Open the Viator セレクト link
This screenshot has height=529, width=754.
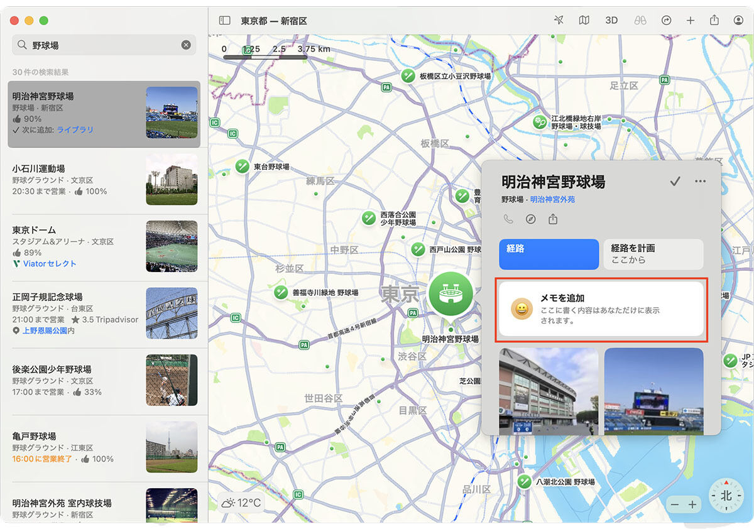click(50, 264)
